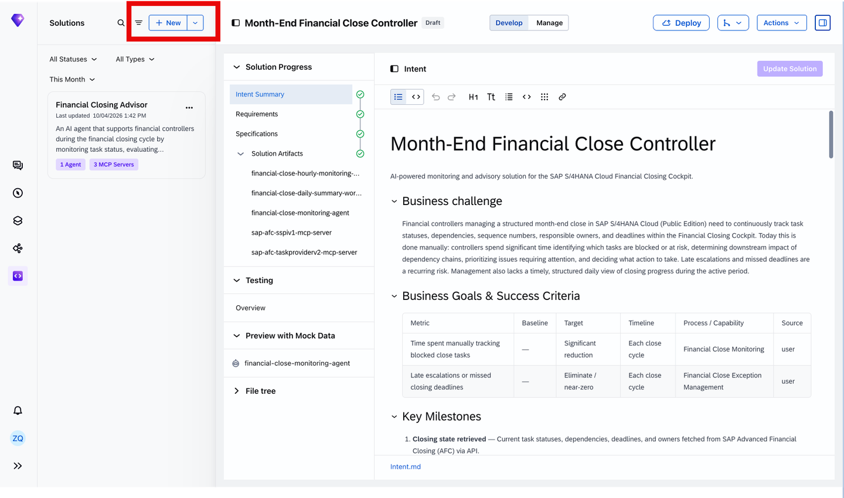Insert a link with chain icon
This screenshot has height=498, width=844.
[x=562, y=97]
